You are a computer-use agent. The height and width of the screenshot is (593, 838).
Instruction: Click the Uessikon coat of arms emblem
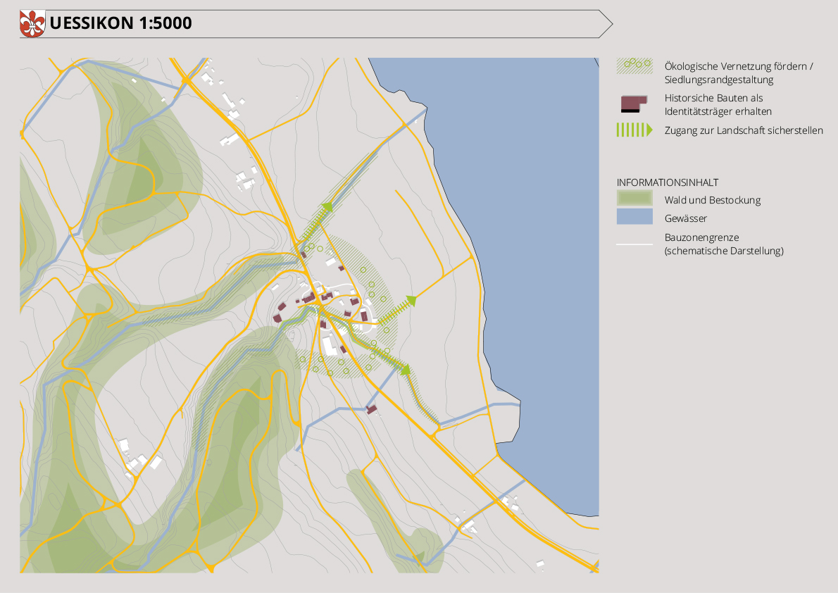[x=32, y=23]
